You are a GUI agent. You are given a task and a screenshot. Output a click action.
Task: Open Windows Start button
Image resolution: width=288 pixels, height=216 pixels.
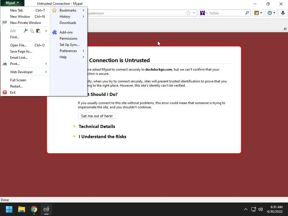coord(9,209)
